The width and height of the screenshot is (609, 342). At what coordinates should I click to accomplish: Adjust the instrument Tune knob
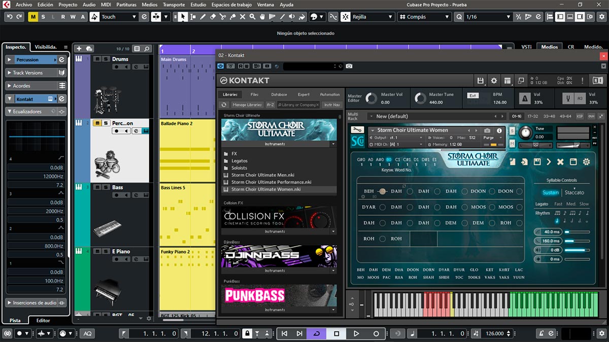(526, 133)
